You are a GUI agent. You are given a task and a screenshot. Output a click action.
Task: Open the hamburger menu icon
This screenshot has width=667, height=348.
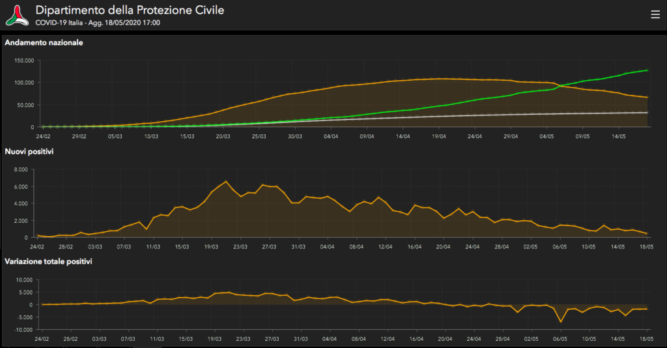[655, 15]
